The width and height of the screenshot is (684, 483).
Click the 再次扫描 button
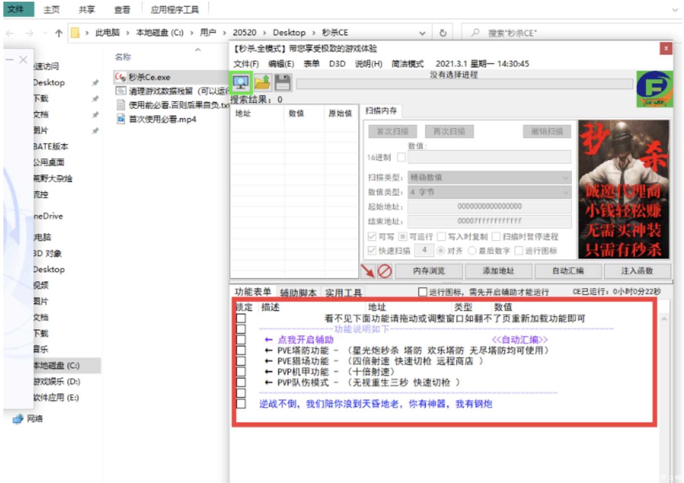449,131
